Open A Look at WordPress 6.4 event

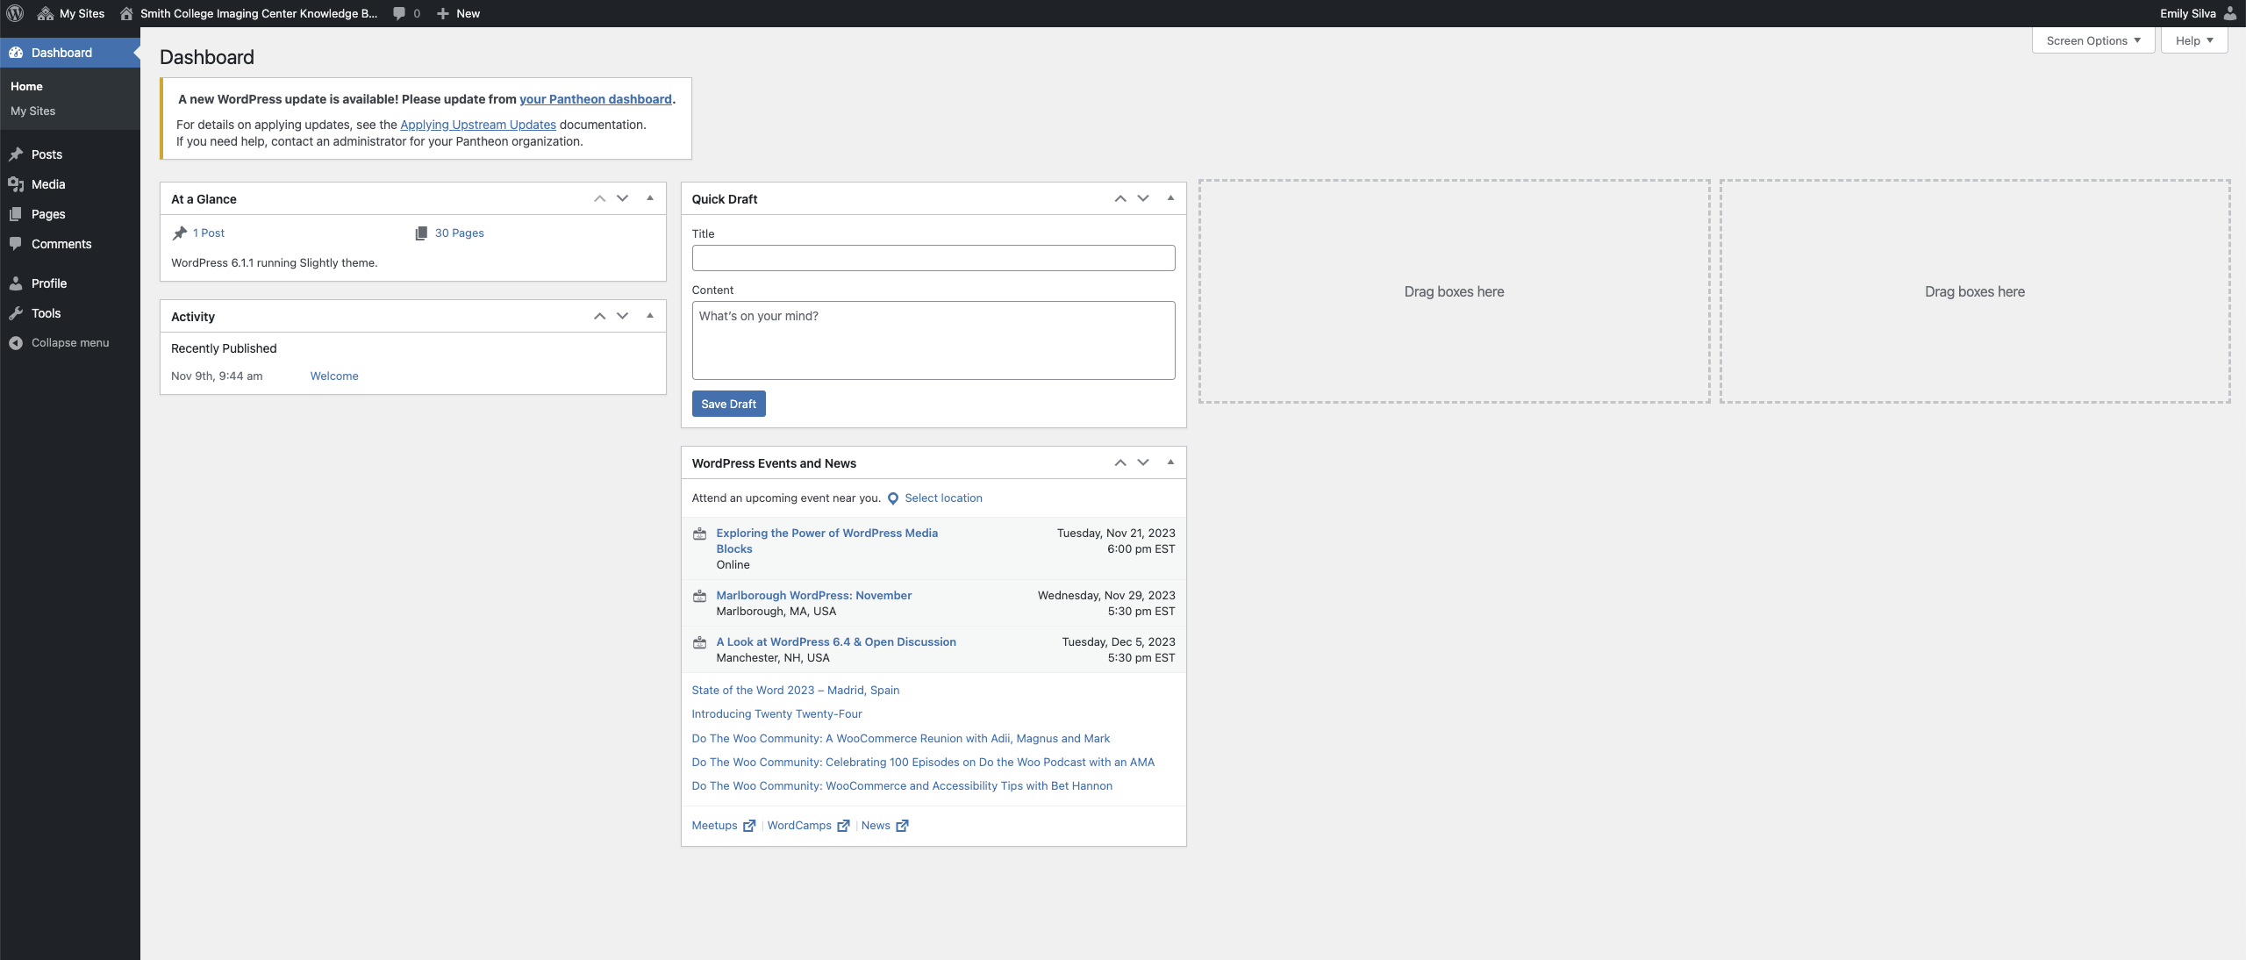(x=836, y=641)
